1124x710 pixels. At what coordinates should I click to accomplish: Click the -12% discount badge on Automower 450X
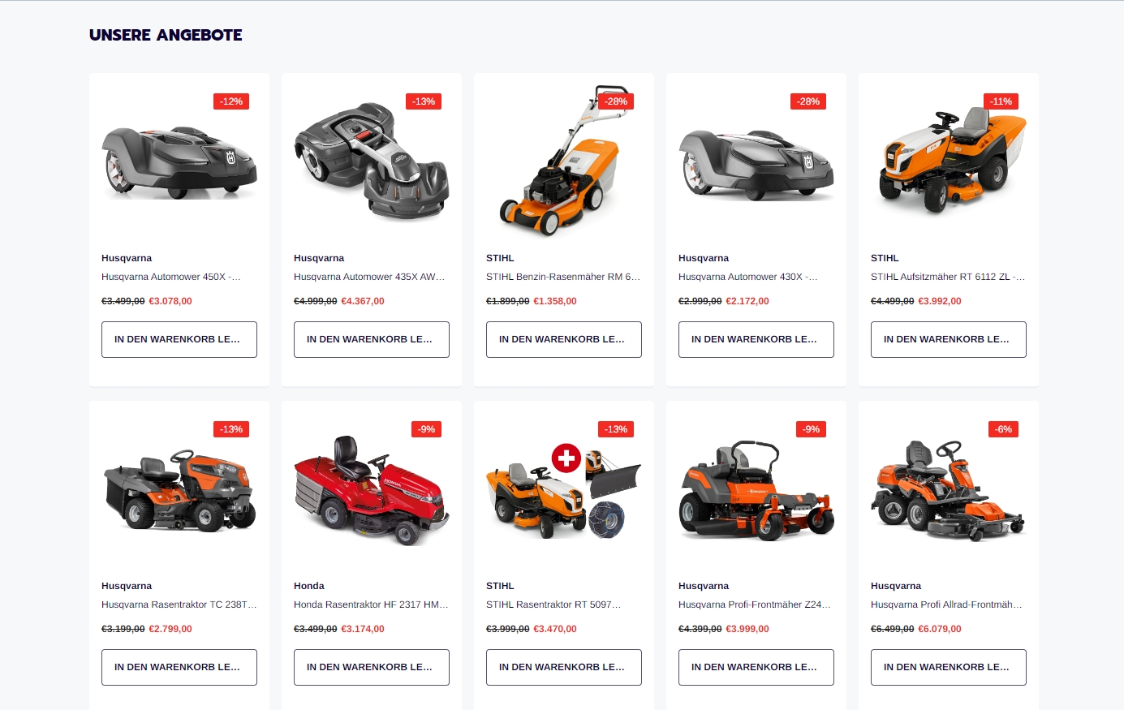click(x=231, y=101)
